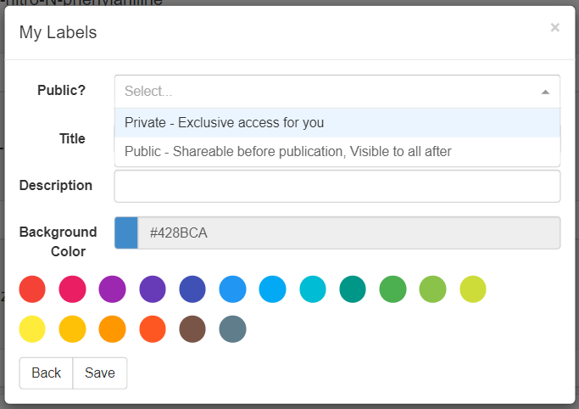Pick the deep purple color swatch
This screenshot has width=579, height=409.
[x=153, y=289]
